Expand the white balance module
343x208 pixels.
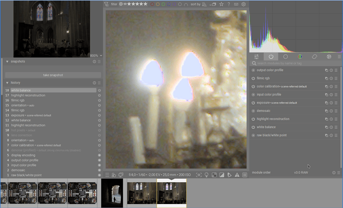(266, 127)
